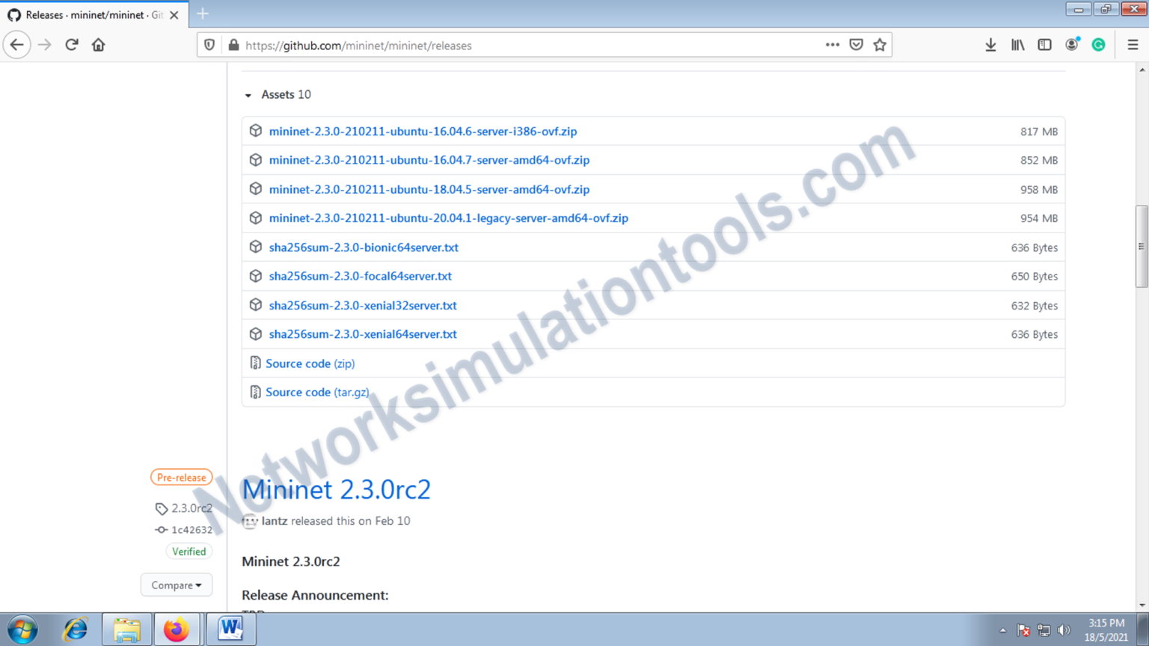Open the downloads panel
1149x646 pixels.
point(990,45)
